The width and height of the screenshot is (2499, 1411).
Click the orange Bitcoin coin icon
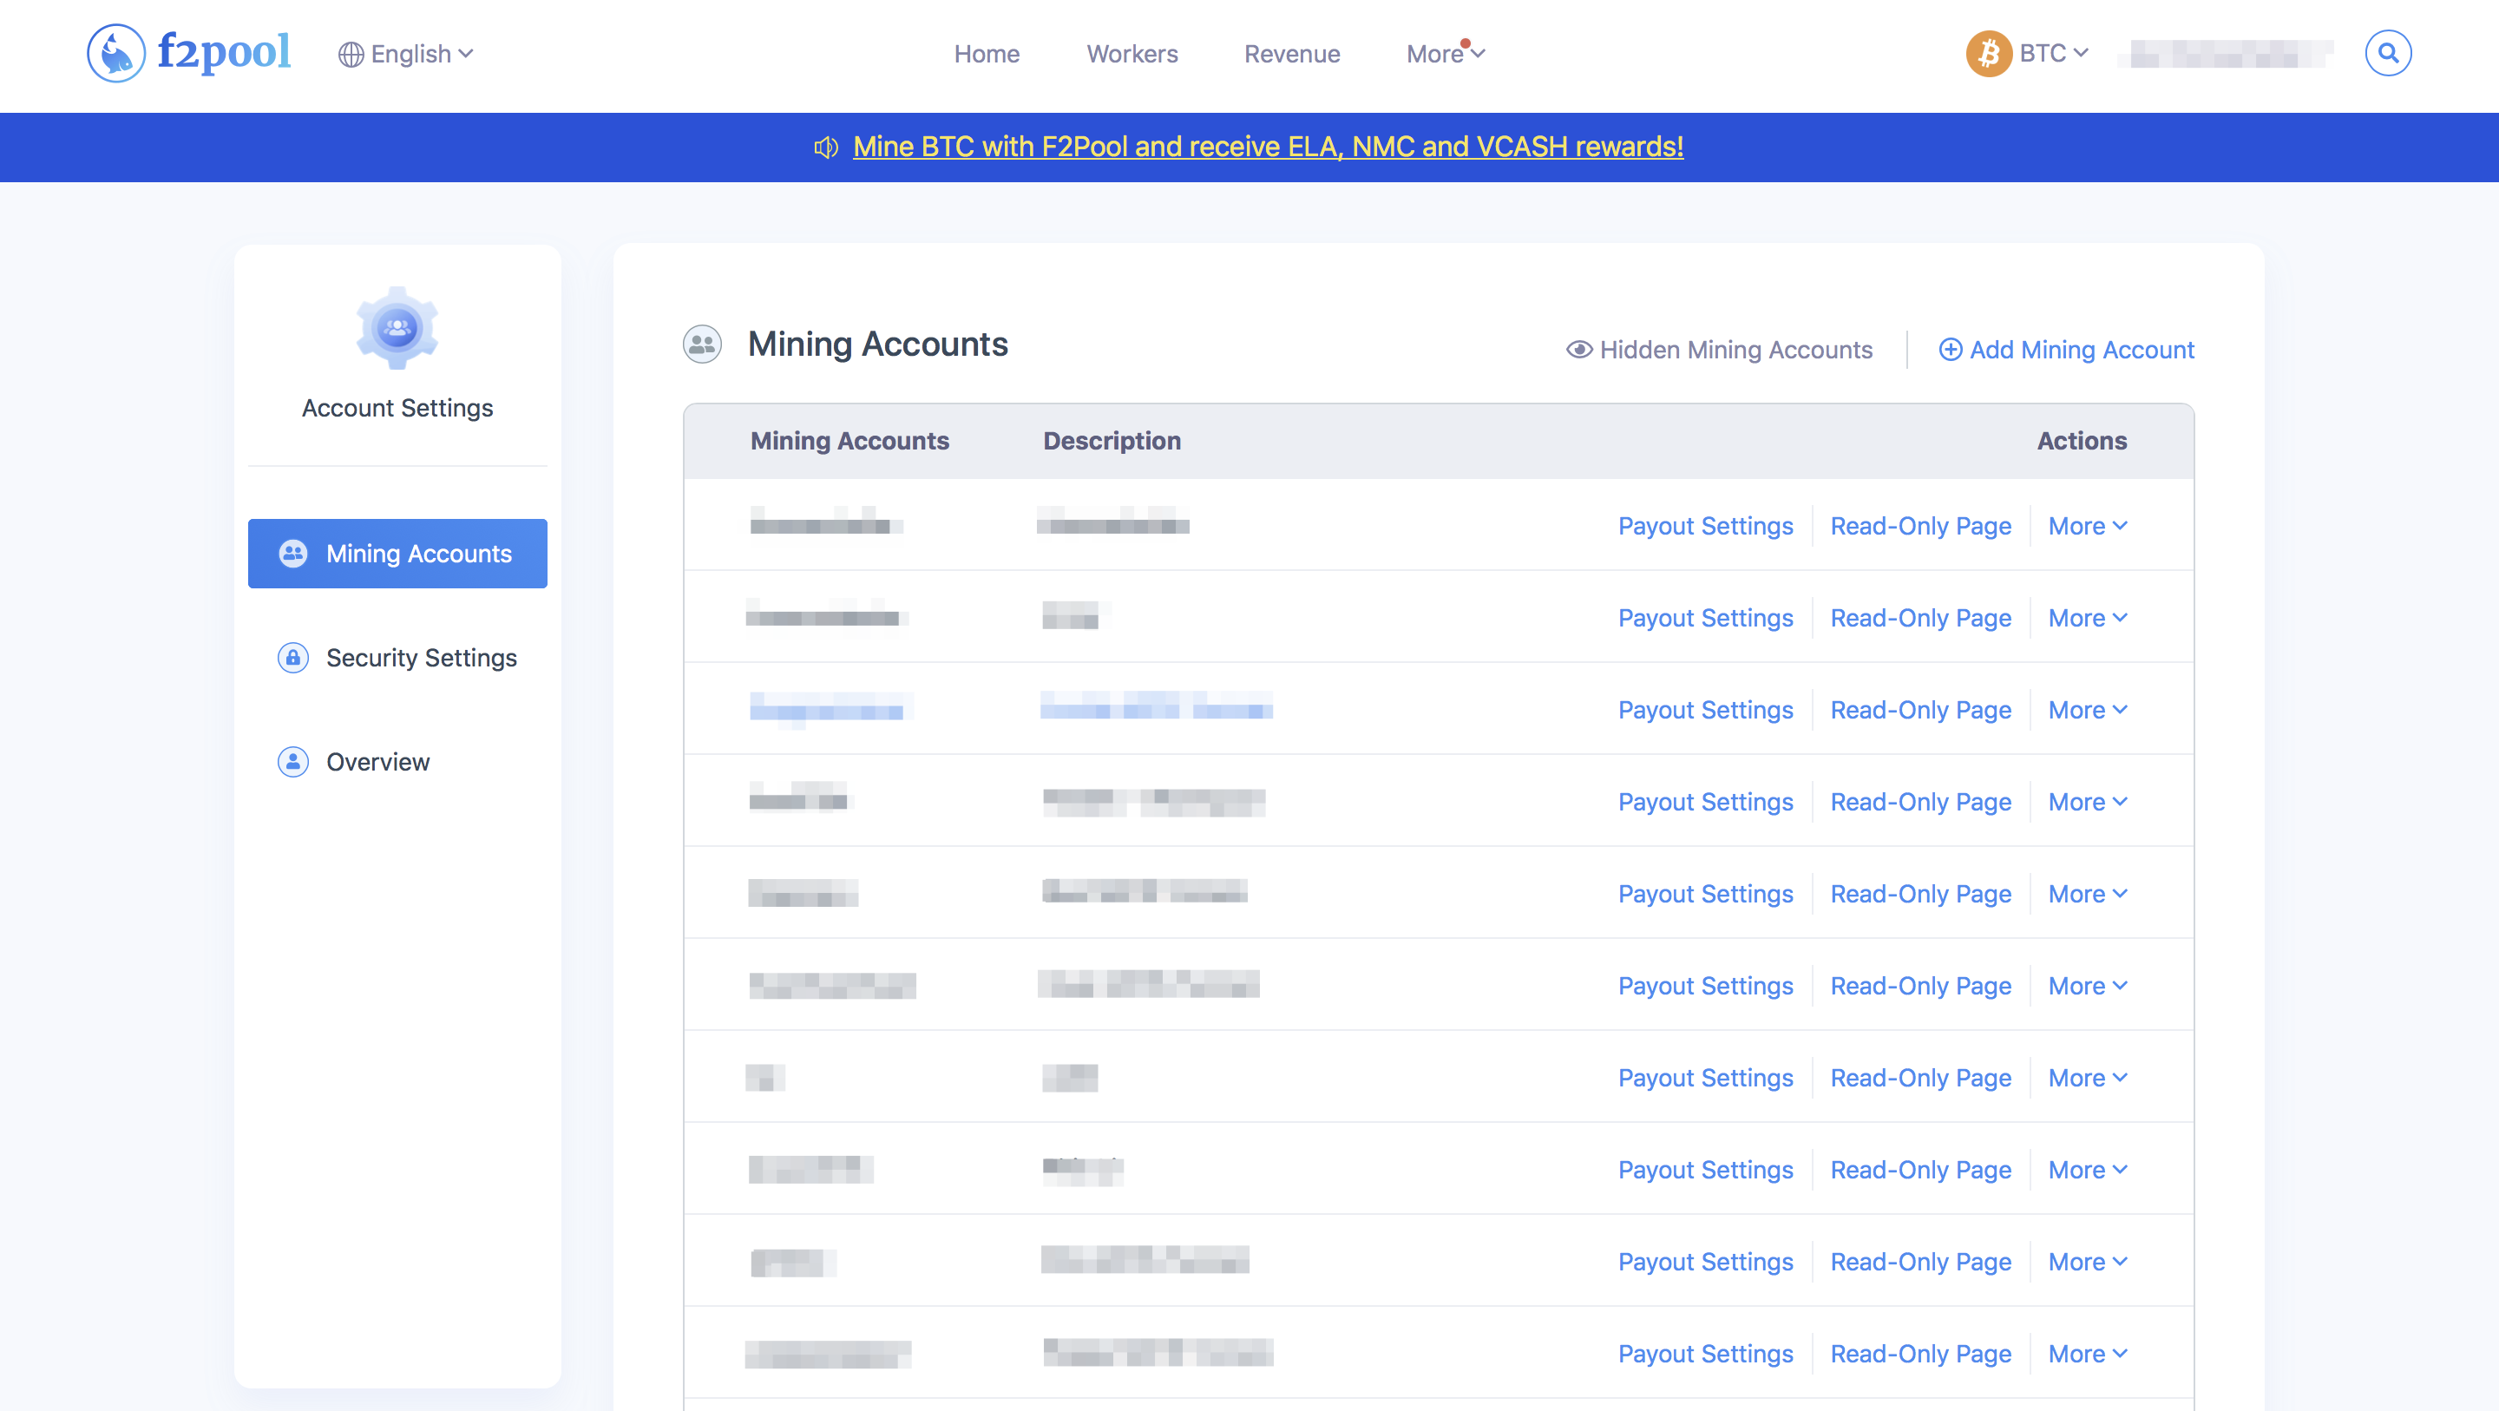click(1989, 54)
